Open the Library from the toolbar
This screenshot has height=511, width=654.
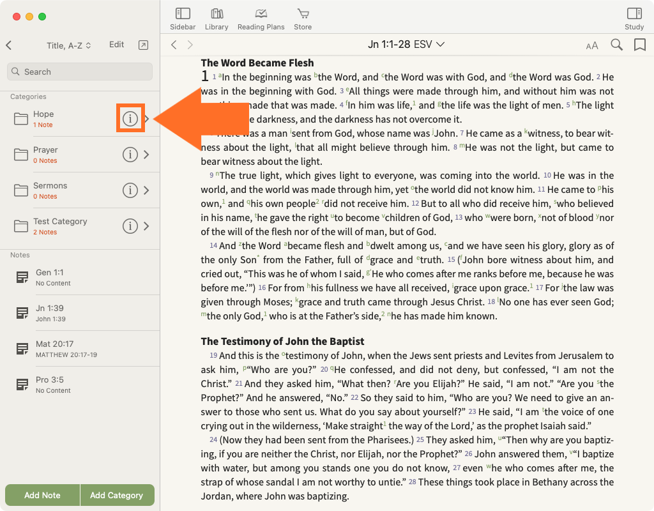[x=217, y=19]
